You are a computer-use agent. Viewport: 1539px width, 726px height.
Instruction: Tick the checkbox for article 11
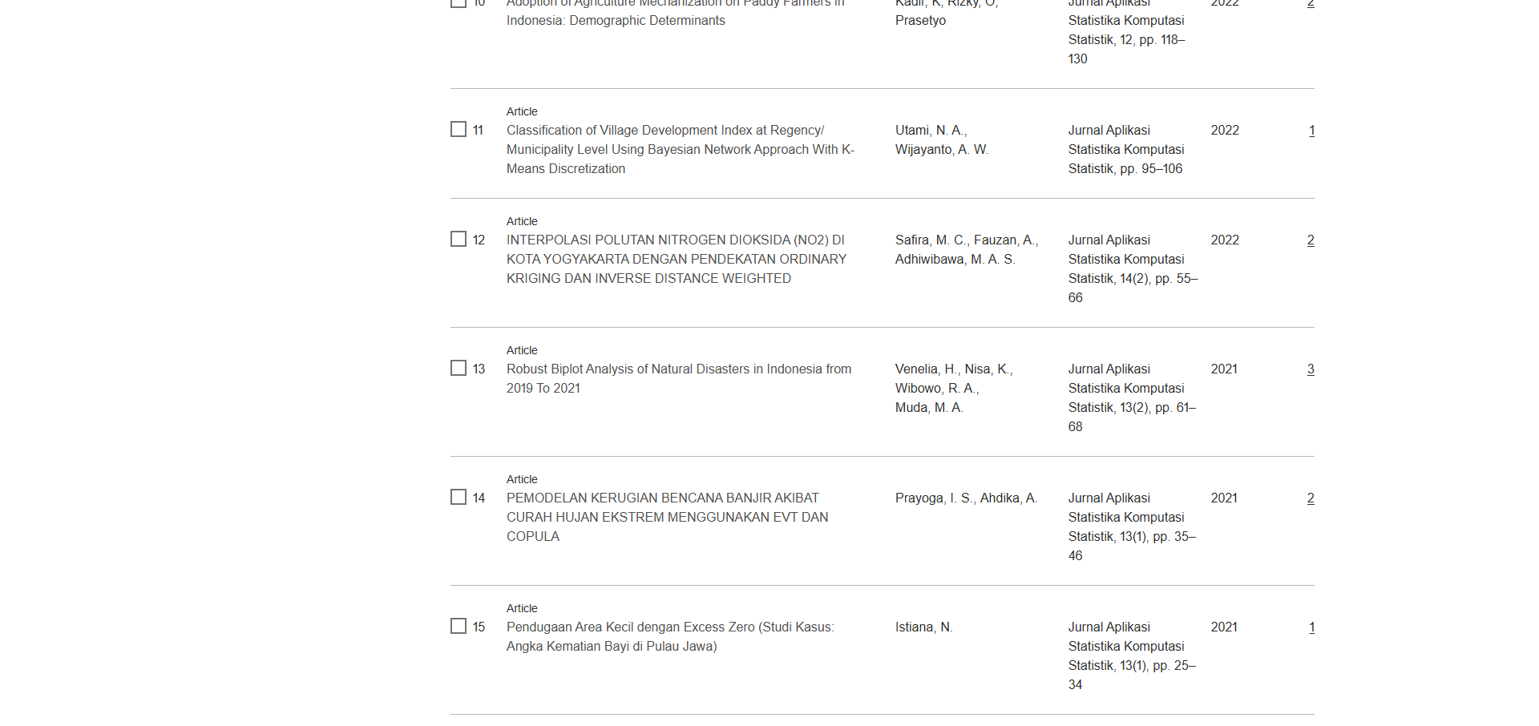pyautogui.click(x=458, y=130)
